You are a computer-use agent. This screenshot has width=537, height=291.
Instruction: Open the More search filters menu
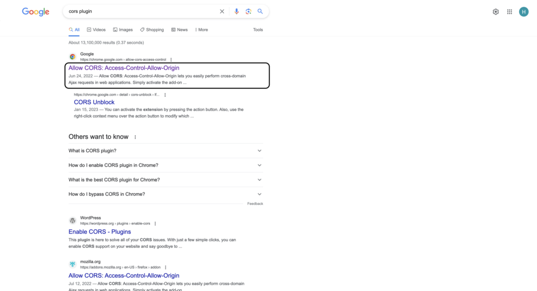click(x=201, y=30)
